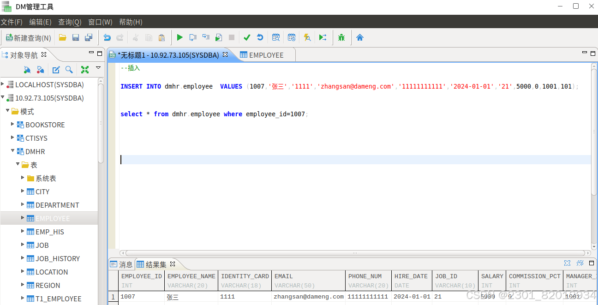Open the 窗口(W) menu
The image size is (598, 305).
[x=100, y=22]
